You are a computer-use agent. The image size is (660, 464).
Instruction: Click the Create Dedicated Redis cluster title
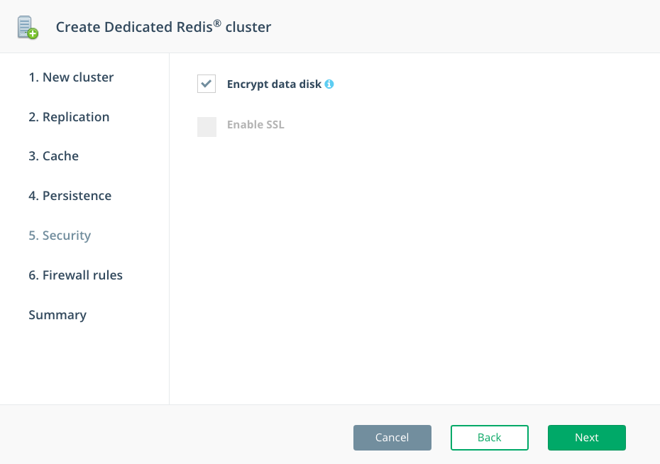coord(163,27)
